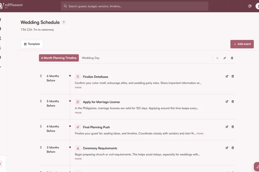This screenshot has height=172, width=259.
Task: Edit the Ceremony Requirements event
Action: [x=227, y=148]
